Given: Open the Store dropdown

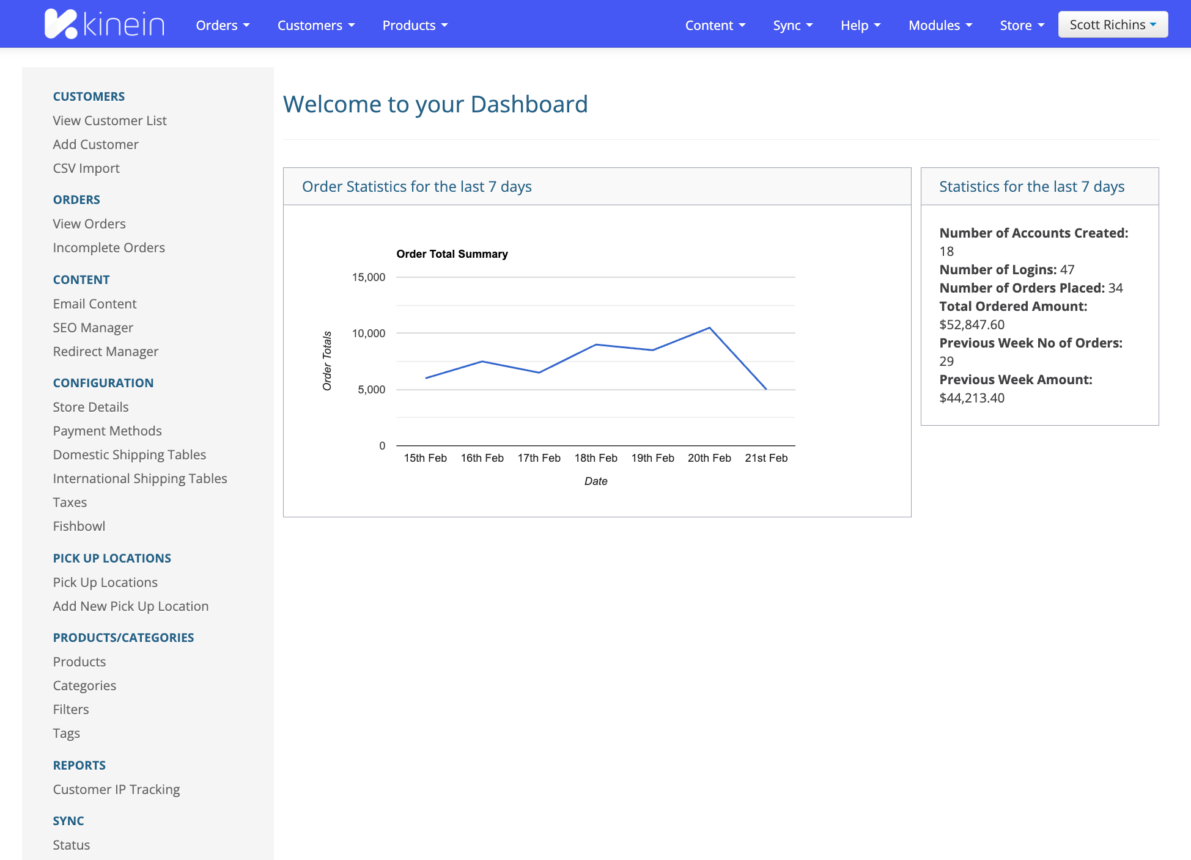Looking at the screenshot, I should pyautogui.click(x=1021, y=25).
